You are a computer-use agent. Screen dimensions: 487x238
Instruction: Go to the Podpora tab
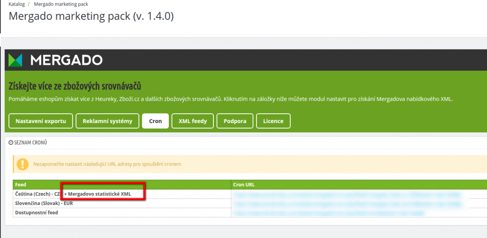pyautogui.click(x=235, y=121)
